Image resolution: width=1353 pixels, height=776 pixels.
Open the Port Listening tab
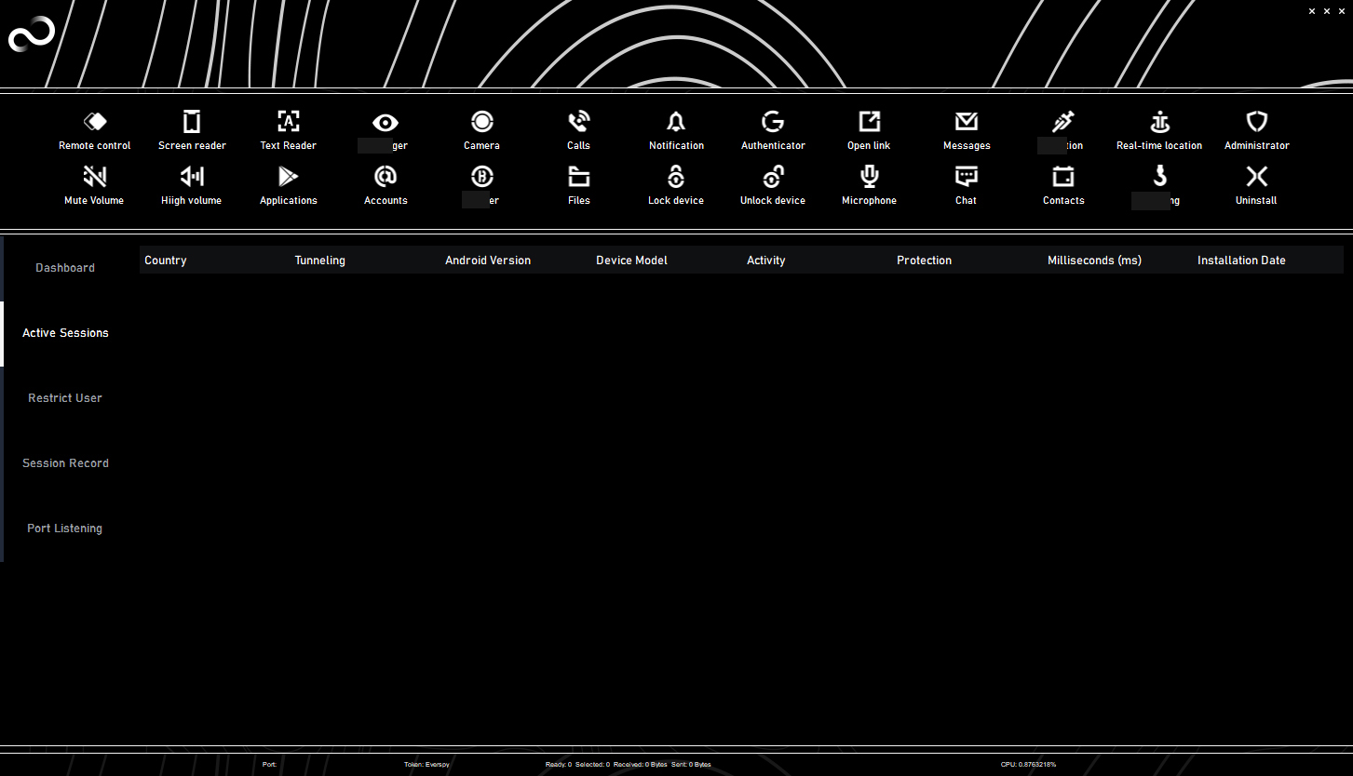tap(65, 528)
